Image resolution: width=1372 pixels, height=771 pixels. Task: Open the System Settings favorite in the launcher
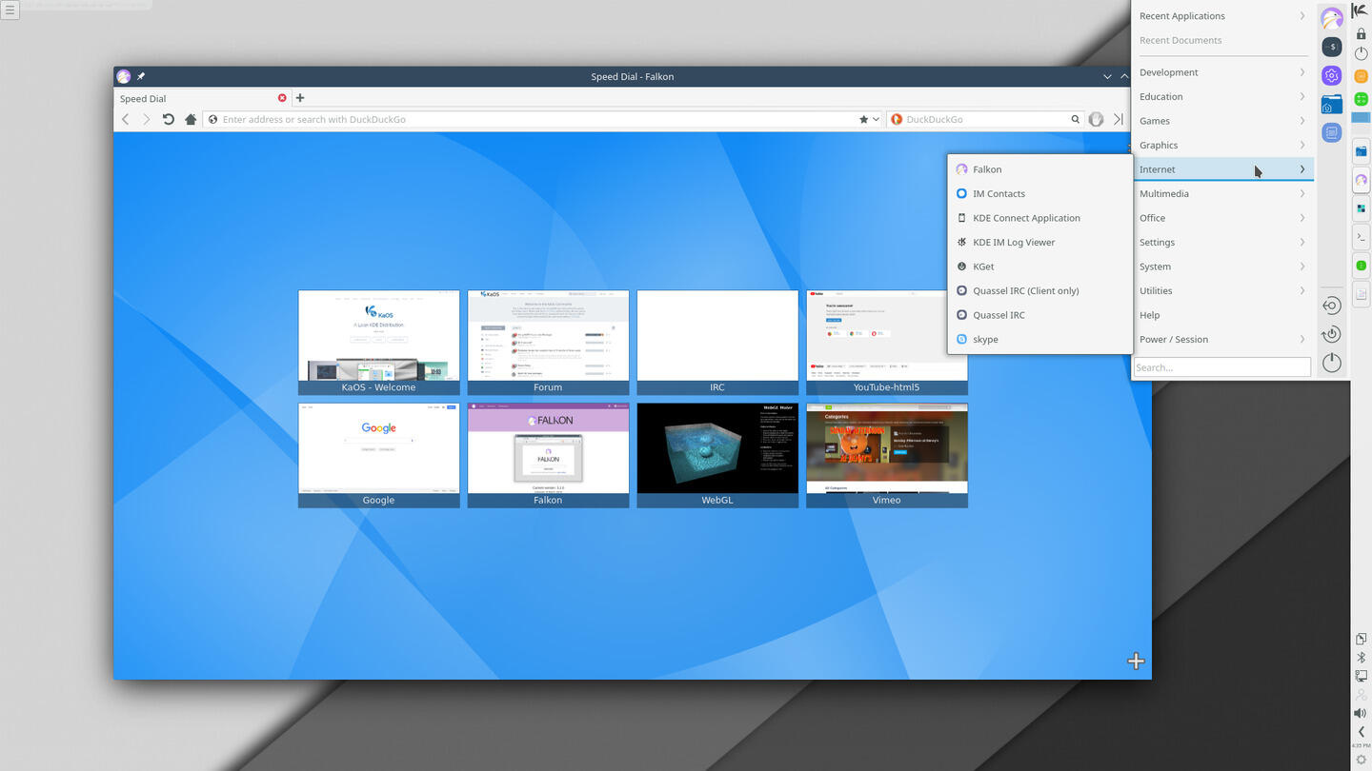pyautogui.click(x=1332, y=75)
